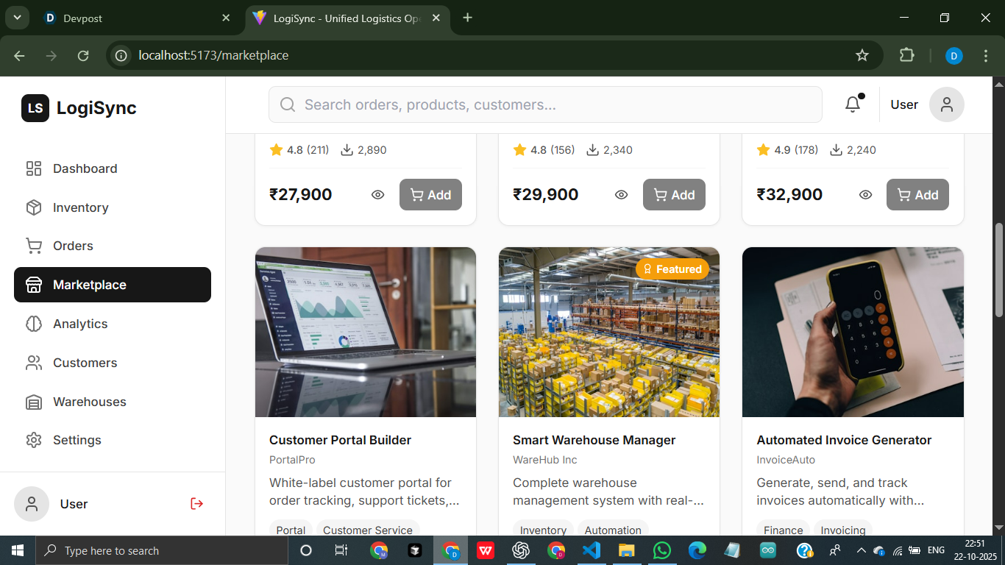Open WhatsApp from the taskbar
Viewport: 1005px width, 565px height.
[x=662, y=550]
